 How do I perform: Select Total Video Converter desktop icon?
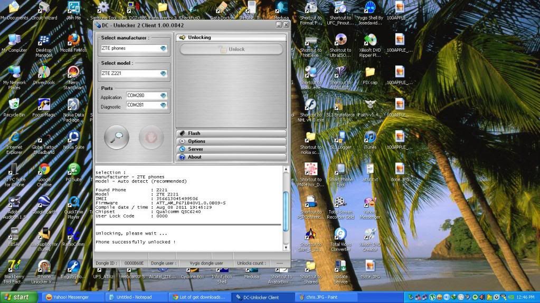click(340, 240)
